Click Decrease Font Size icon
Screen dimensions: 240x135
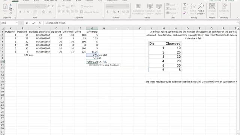[x=52, y=6]
